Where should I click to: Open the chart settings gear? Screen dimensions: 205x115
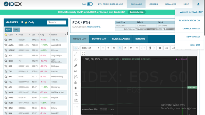(160, 48)
